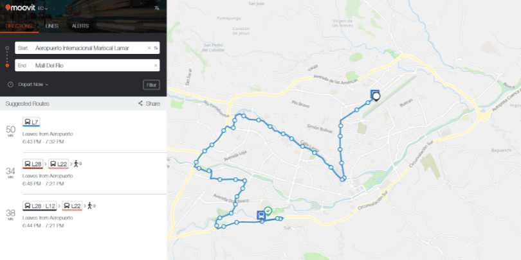Open the Filter button
521x260 pixels.
[x=151, y=85]
